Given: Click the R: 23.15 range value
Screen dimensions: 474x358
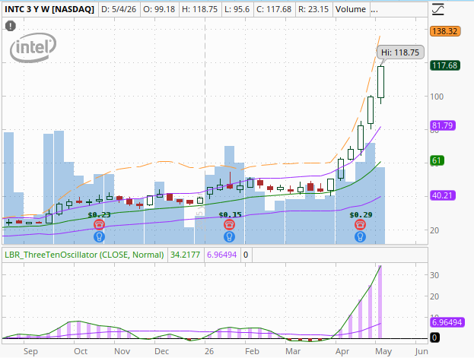Looking at the screenshot, I should [x=313, y=9].
